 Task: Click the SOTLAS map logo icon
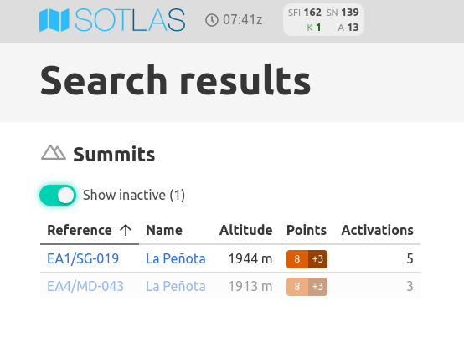pyautogui.click(x=54, y=20)
